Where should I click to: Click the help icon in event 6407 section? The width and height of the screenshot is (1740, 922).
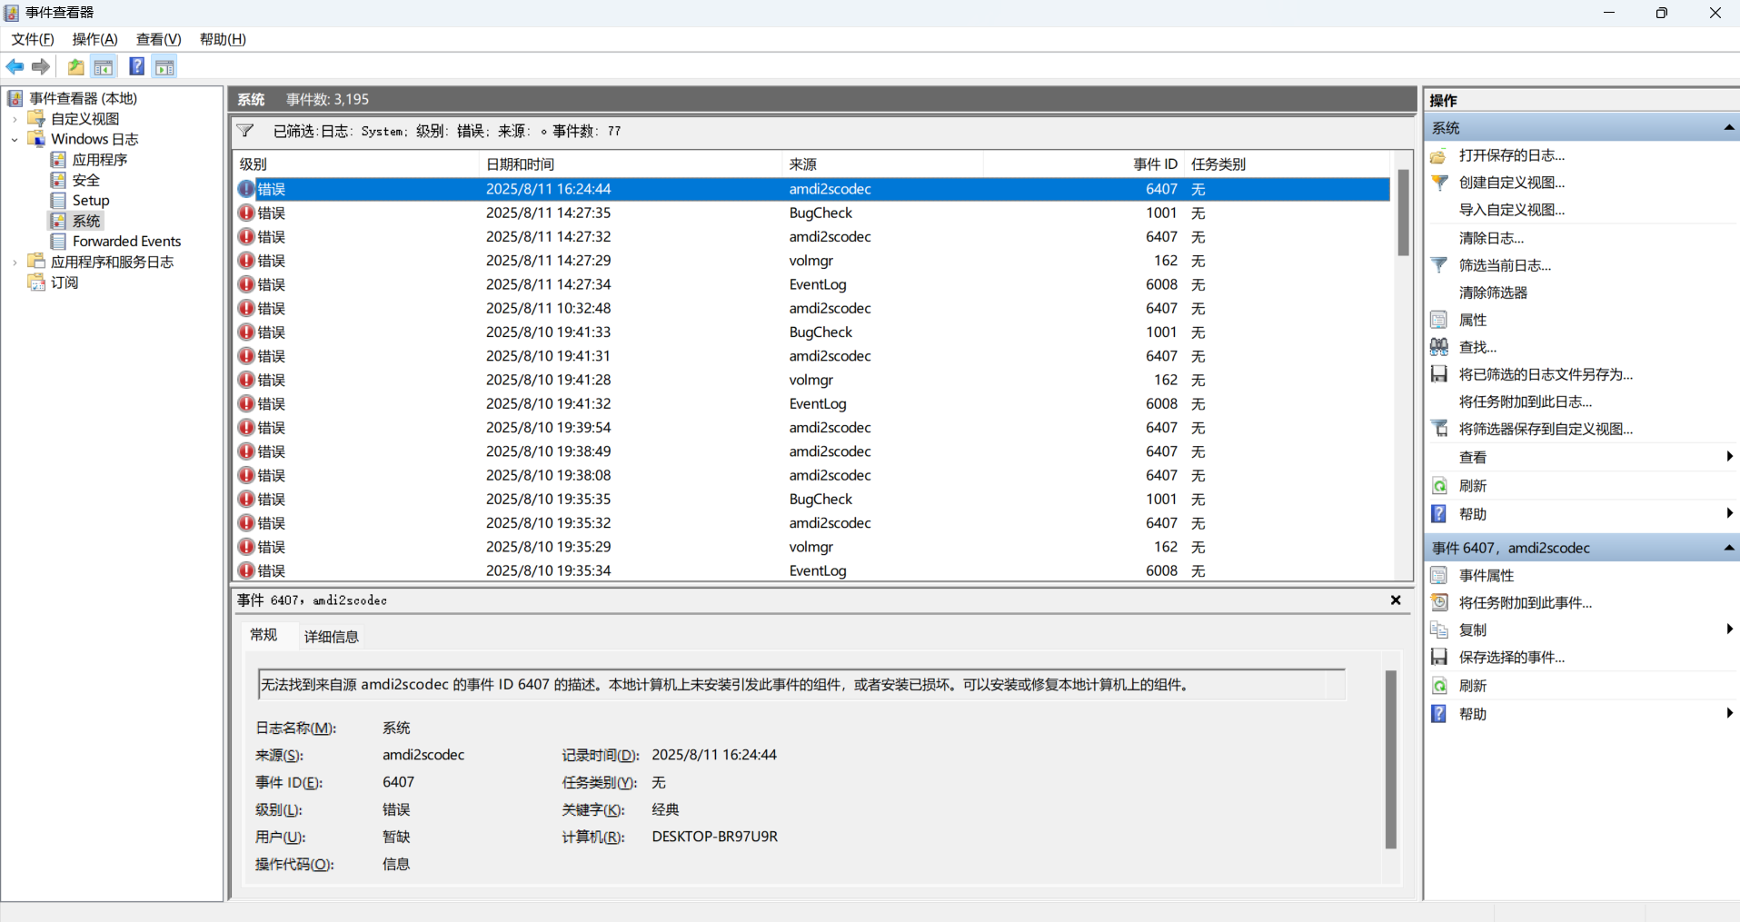tap(1439, 714)
